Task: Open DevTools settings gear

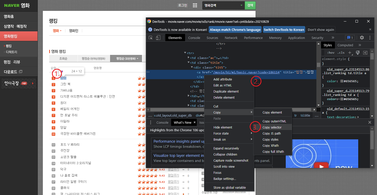Action: [x=362, y=38]
